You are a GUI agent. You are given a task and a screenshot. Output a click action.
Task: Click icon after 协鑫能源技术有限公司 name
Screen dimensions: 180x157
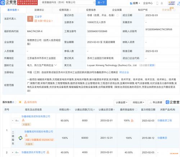pos(48,152)
